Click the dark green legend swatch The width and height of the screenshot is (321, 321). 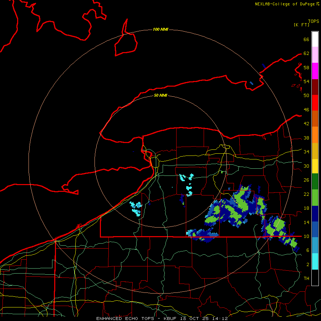point(315,182)
